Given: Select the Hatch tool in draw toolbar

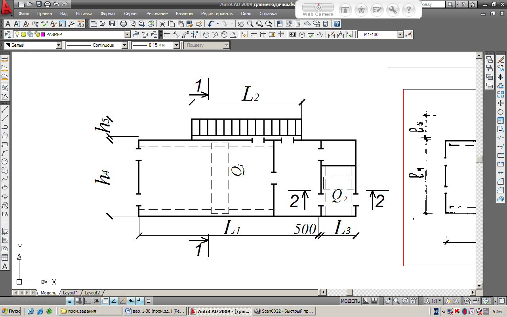Looking at the screenshot, I should pyautogui.click(x=5, y=231).
